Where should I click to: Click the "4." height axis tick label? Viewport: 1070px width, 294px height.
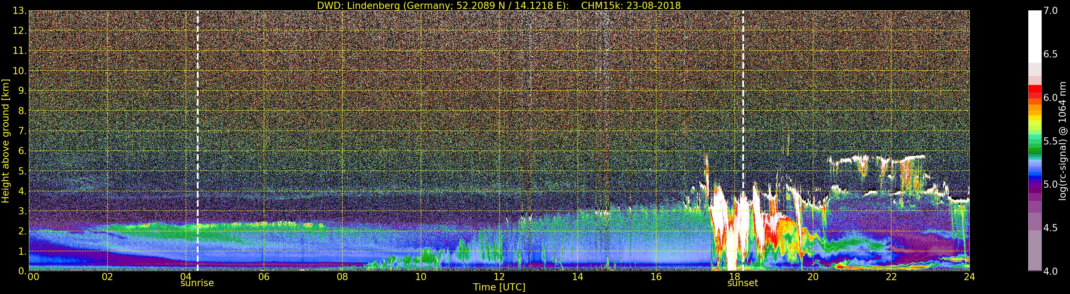pyautogui.click(x=22, y=191)
